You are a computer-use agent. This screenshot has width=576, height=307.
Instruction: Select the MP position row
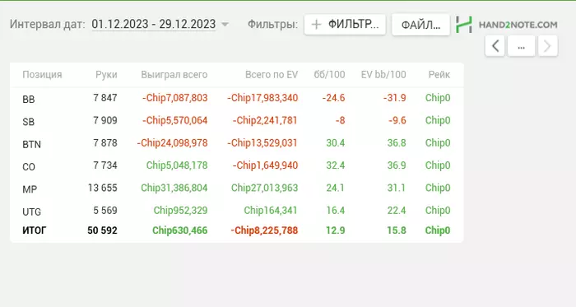coord(237,188)
